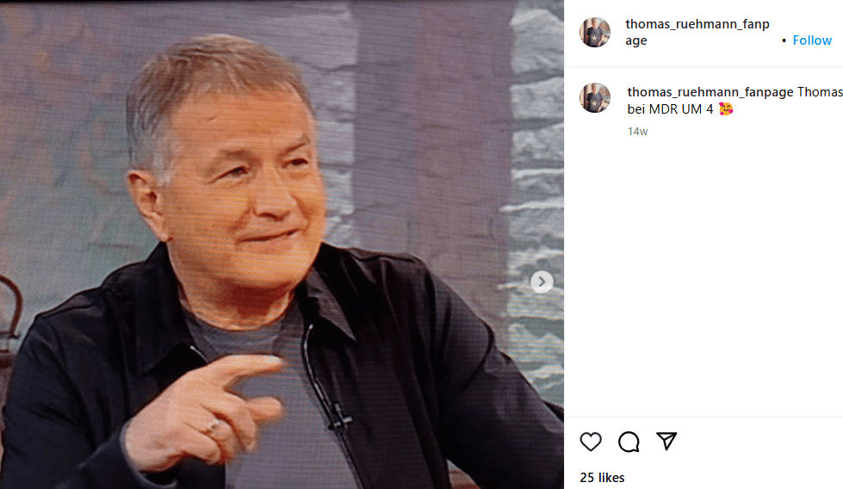View who liked via 25 likes
843x489 pixels.
[x=602, y=478]
